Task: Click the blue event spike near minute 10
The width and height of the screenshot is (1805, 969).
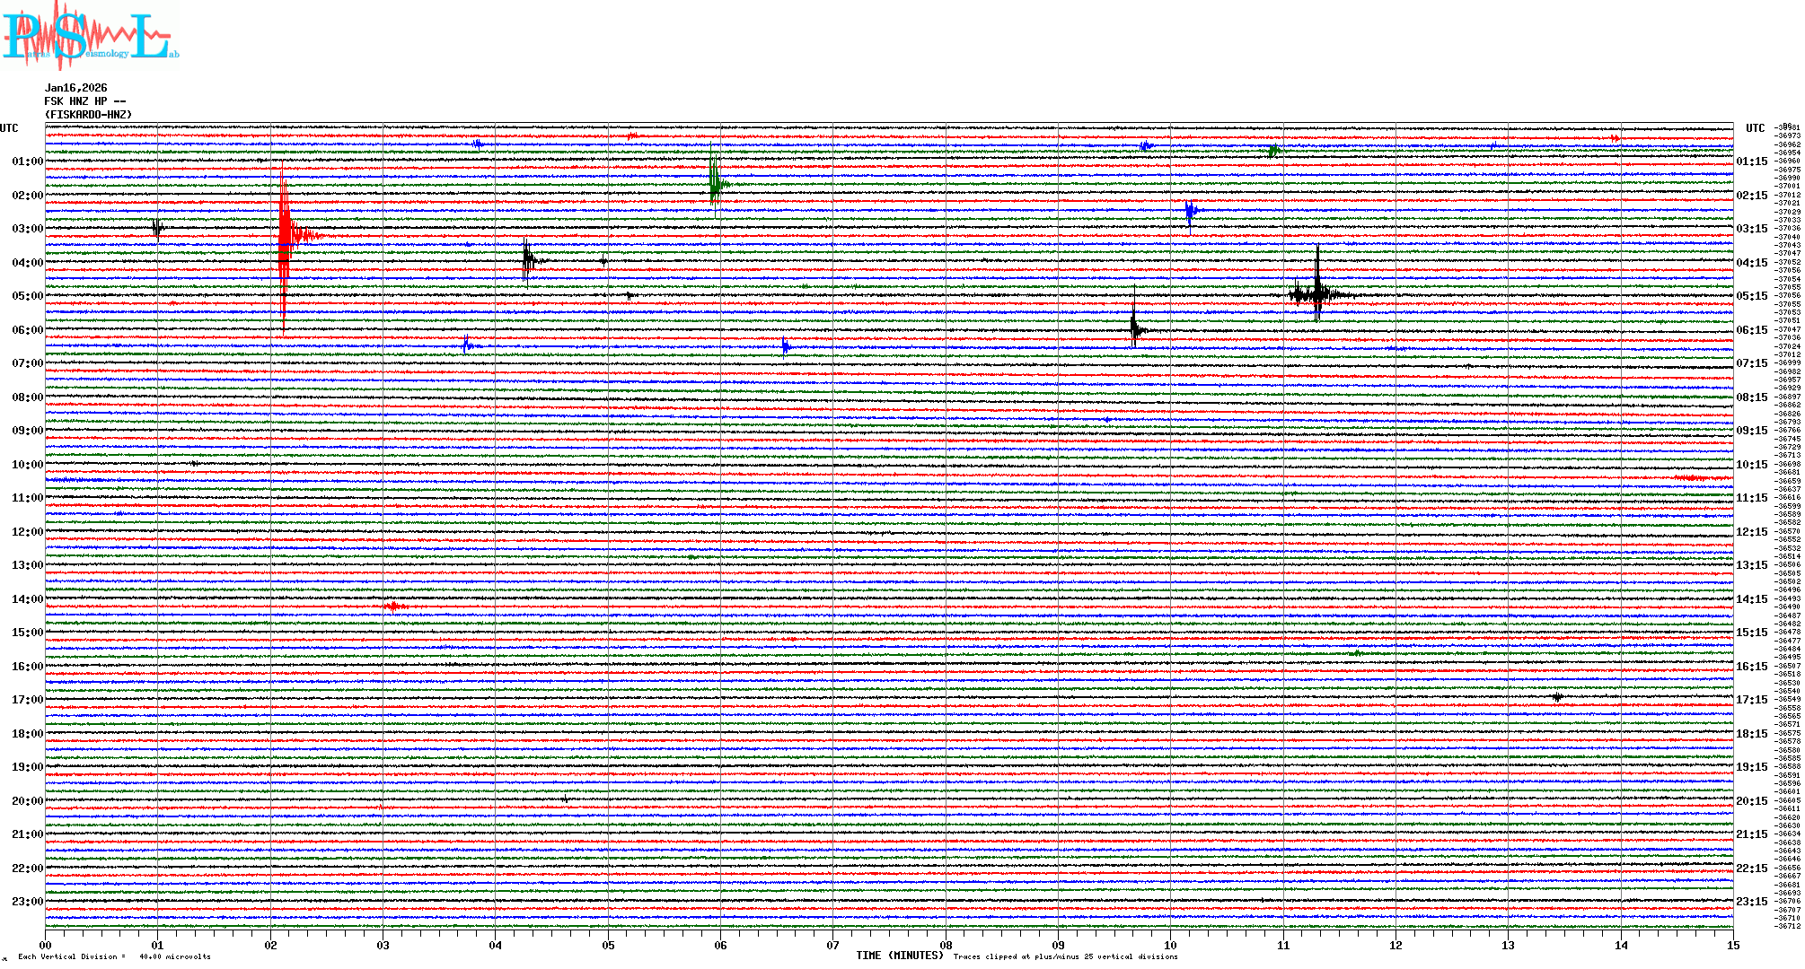Action: coord(1190,212)
